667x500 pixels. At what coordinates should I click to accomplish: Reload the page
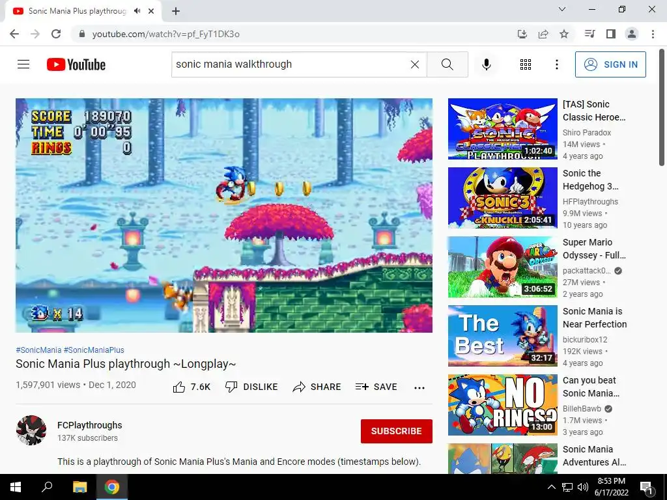[x=56, y=34]
